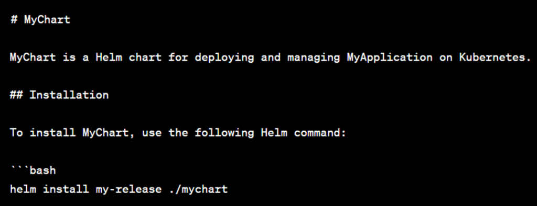Image resolution: width=537 pixels, height=206 pixels.
Task: Click the word 'Kubernetes.' at line end
Action: [x=495, y=57]
